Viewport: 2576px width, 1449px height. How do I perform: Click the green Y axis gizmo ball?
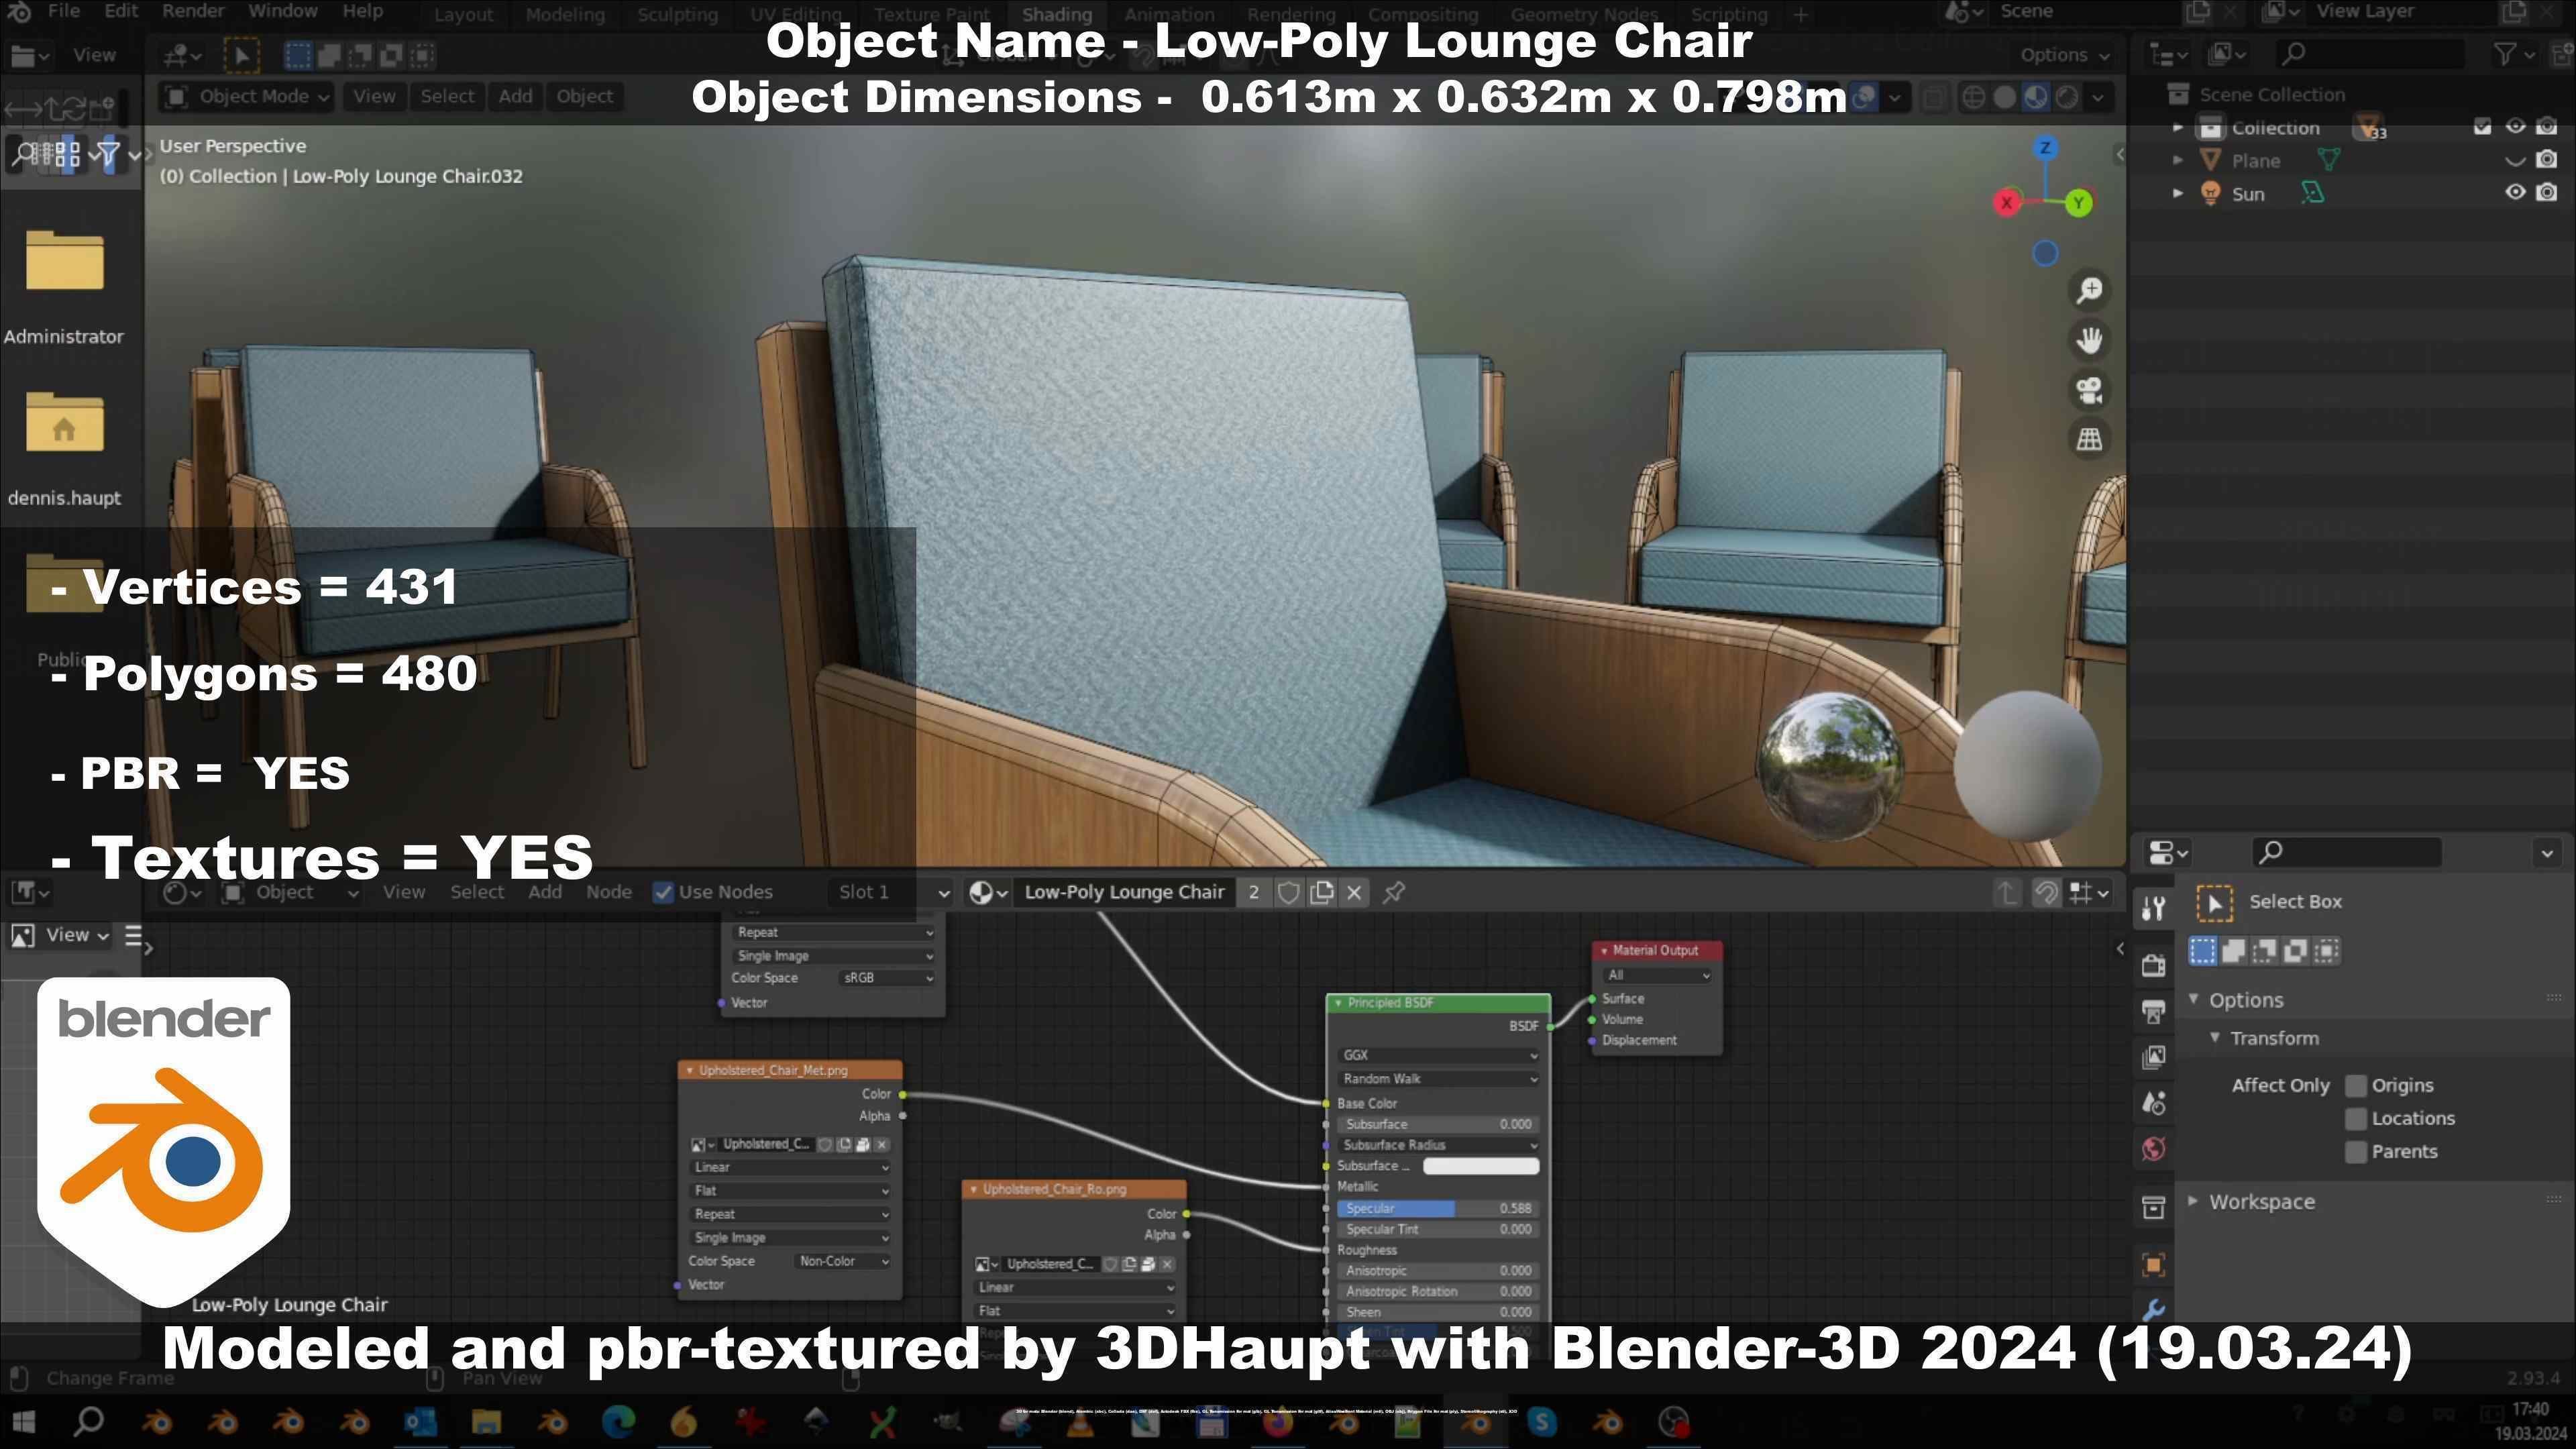click(2078, 203)
